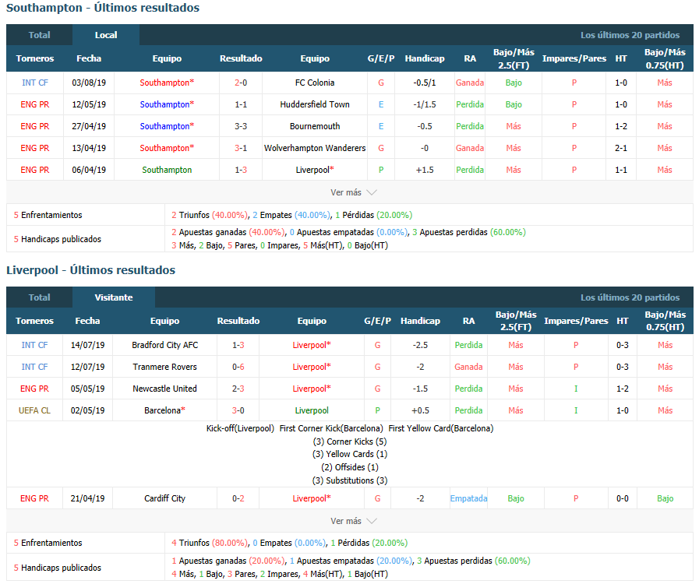Screen dimensions: 699x584
Task: Expand Ver más under the Southampton table
Action: 354,192
